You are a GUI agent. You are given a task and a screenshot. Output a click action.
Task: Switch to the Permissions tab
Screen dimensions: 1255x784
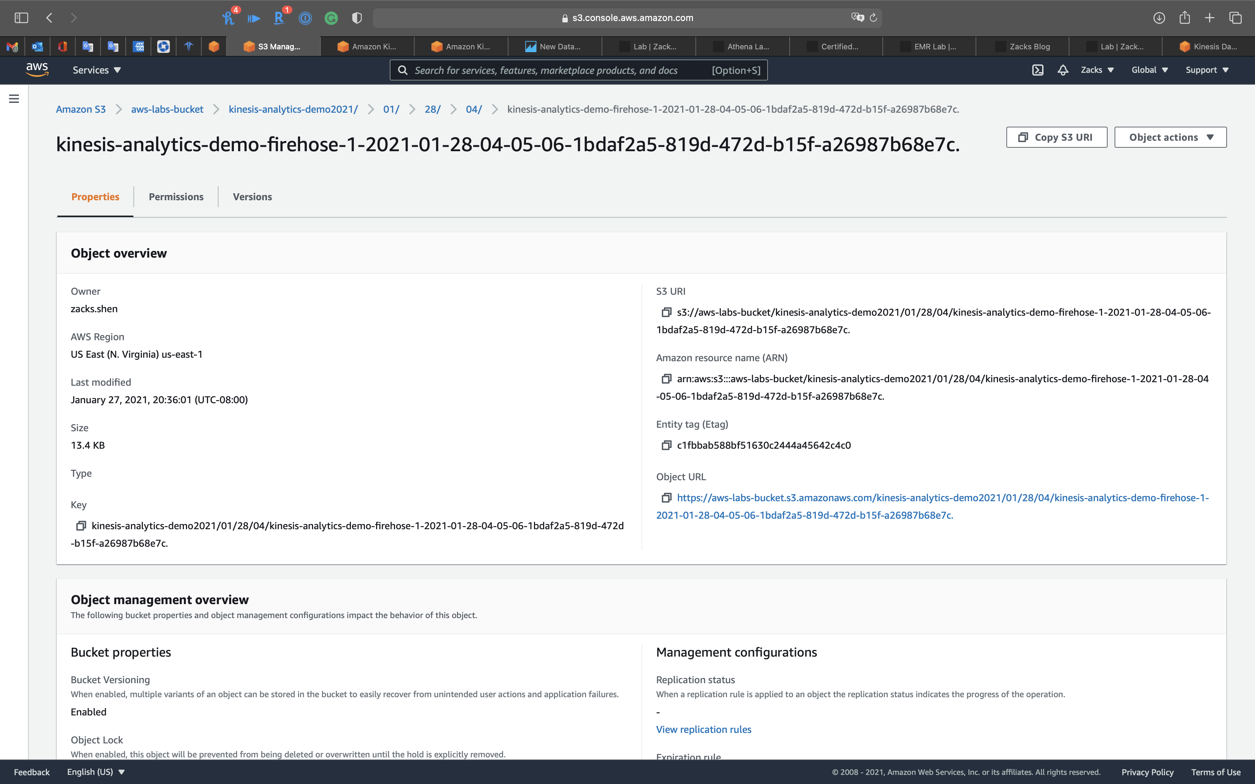176,197
